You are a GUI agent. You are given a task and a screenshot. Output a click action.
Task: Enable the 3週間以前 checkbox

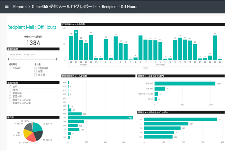[36, 68]
